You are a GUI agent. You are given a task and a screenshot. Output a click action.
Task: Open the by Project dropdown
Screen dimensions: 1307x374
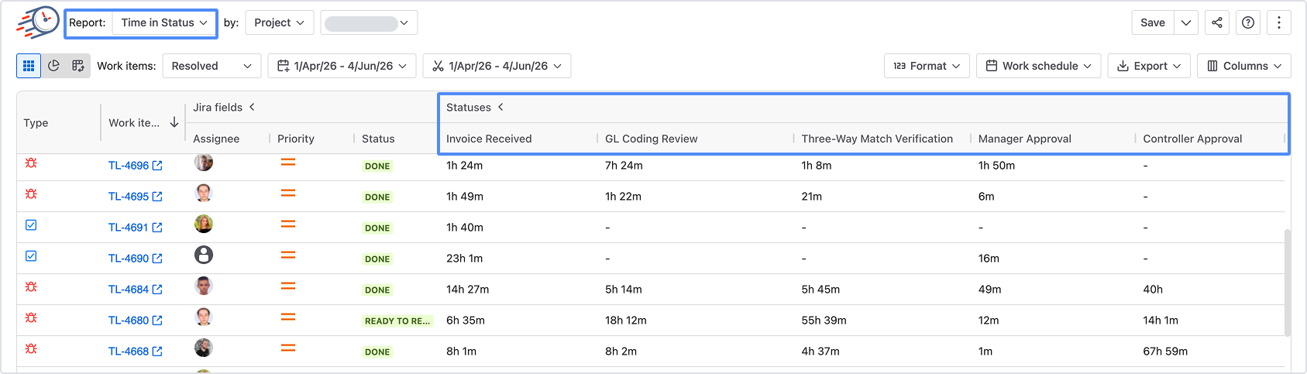click(280, 22)
